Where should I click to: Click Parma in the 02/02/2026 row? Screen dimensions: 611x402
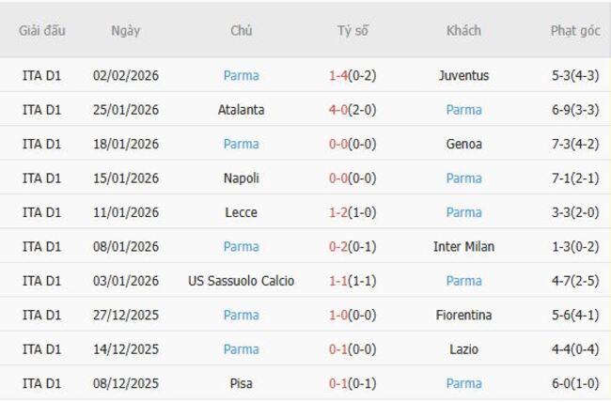(241, 75)
